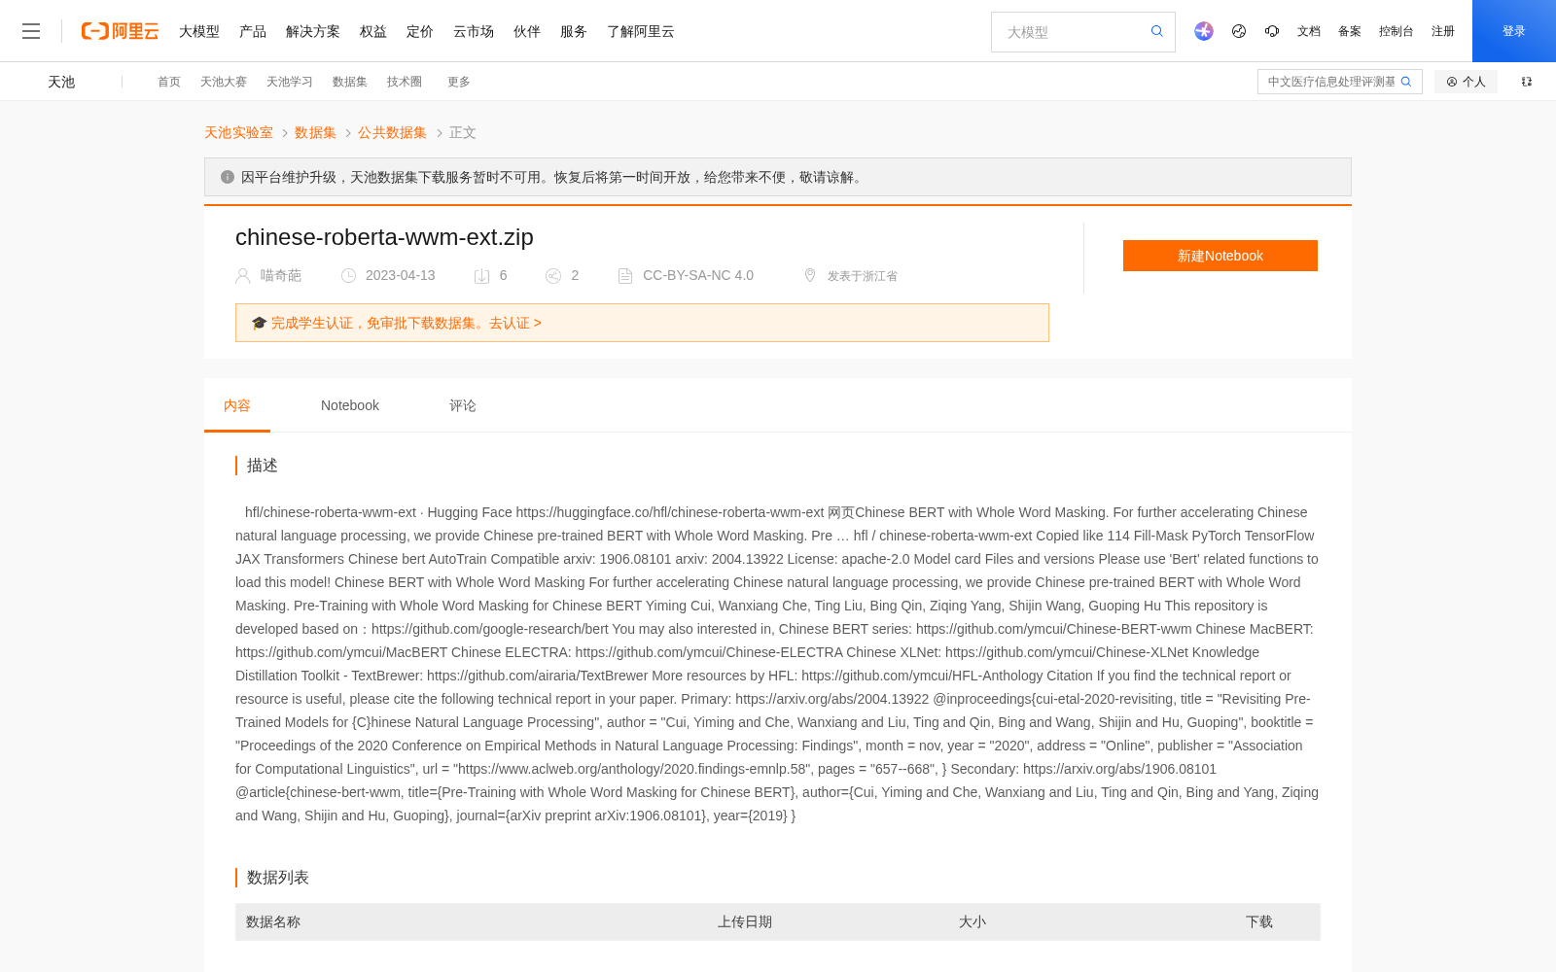Click the 文档 link
The width and height of the screenshot is (1556, 972).
1309,31
